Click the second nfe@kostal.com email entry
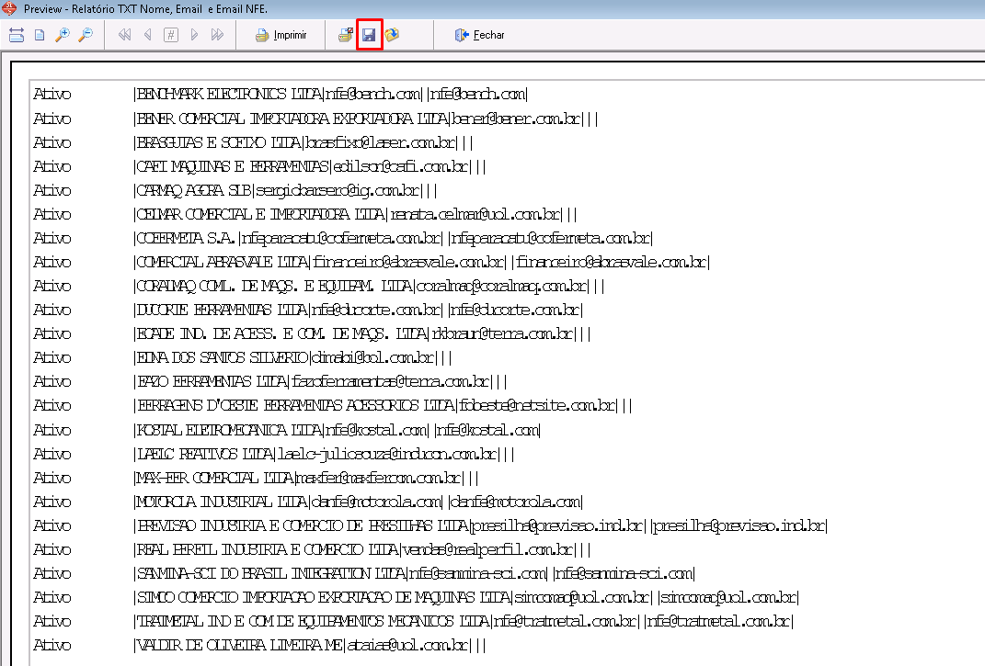This screenshot has width=985, height=666. point(487,430)
